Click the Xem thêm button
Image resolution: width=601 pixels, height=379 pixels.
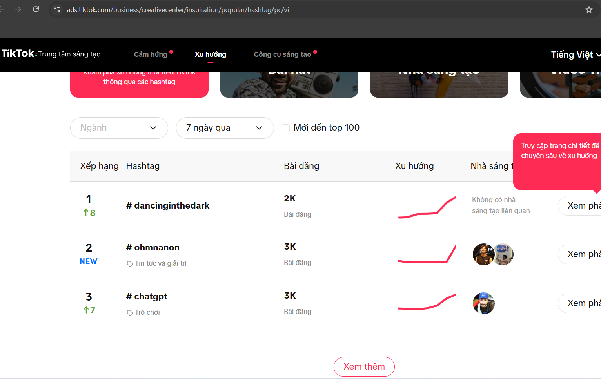pos(364,367)
